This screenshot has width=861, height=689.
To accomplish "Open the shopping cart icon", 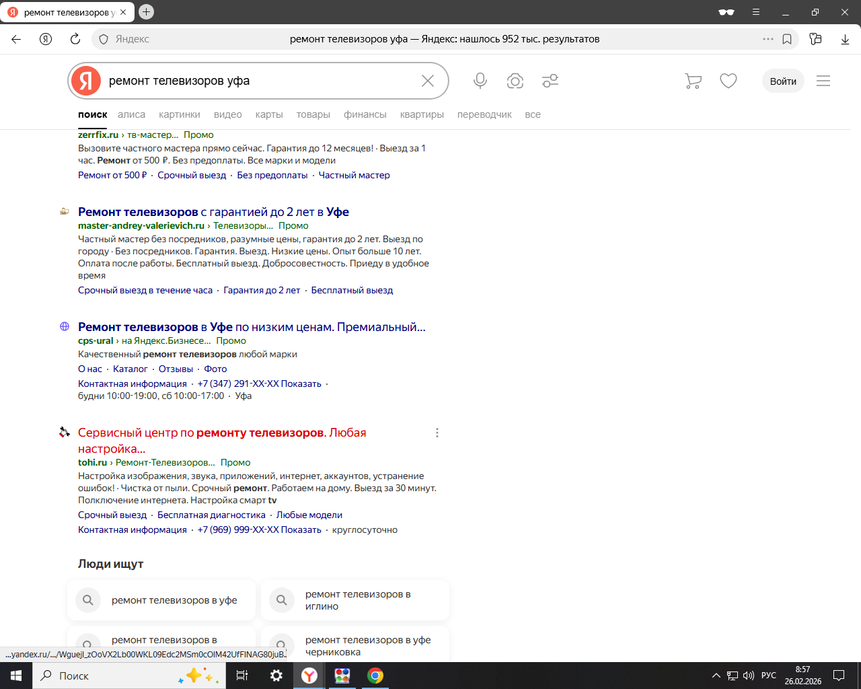I will (x=693, y=81).
